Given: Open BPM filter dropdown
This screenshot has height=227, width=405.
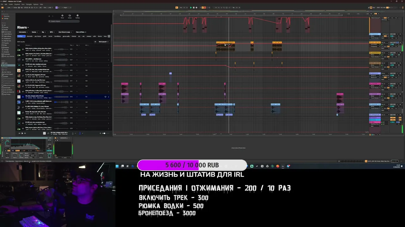Looking at the screenshot, I should click(x=52, y=32).
